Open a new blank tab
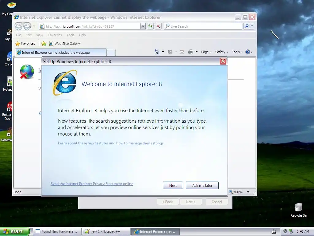 tap(111, 52)
